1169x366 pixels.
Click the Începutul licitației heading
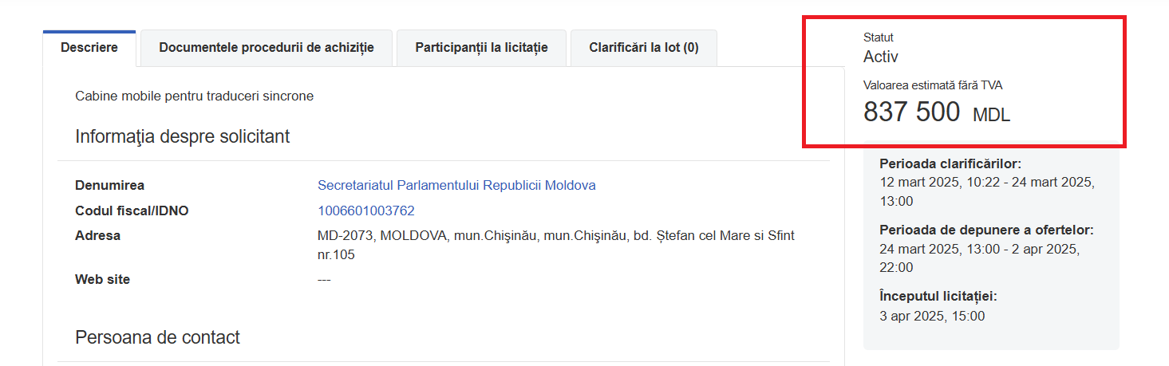click(938, 297)
